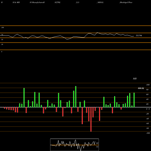Click the -100 label on the MR axis
151x151 pixels.
pos(148,133)
